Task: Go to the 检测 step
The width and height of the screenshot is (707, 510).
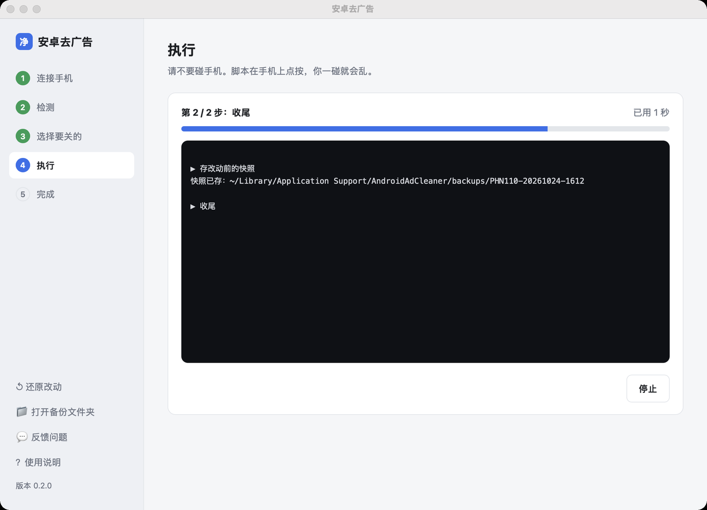Action: pos(72,107)
